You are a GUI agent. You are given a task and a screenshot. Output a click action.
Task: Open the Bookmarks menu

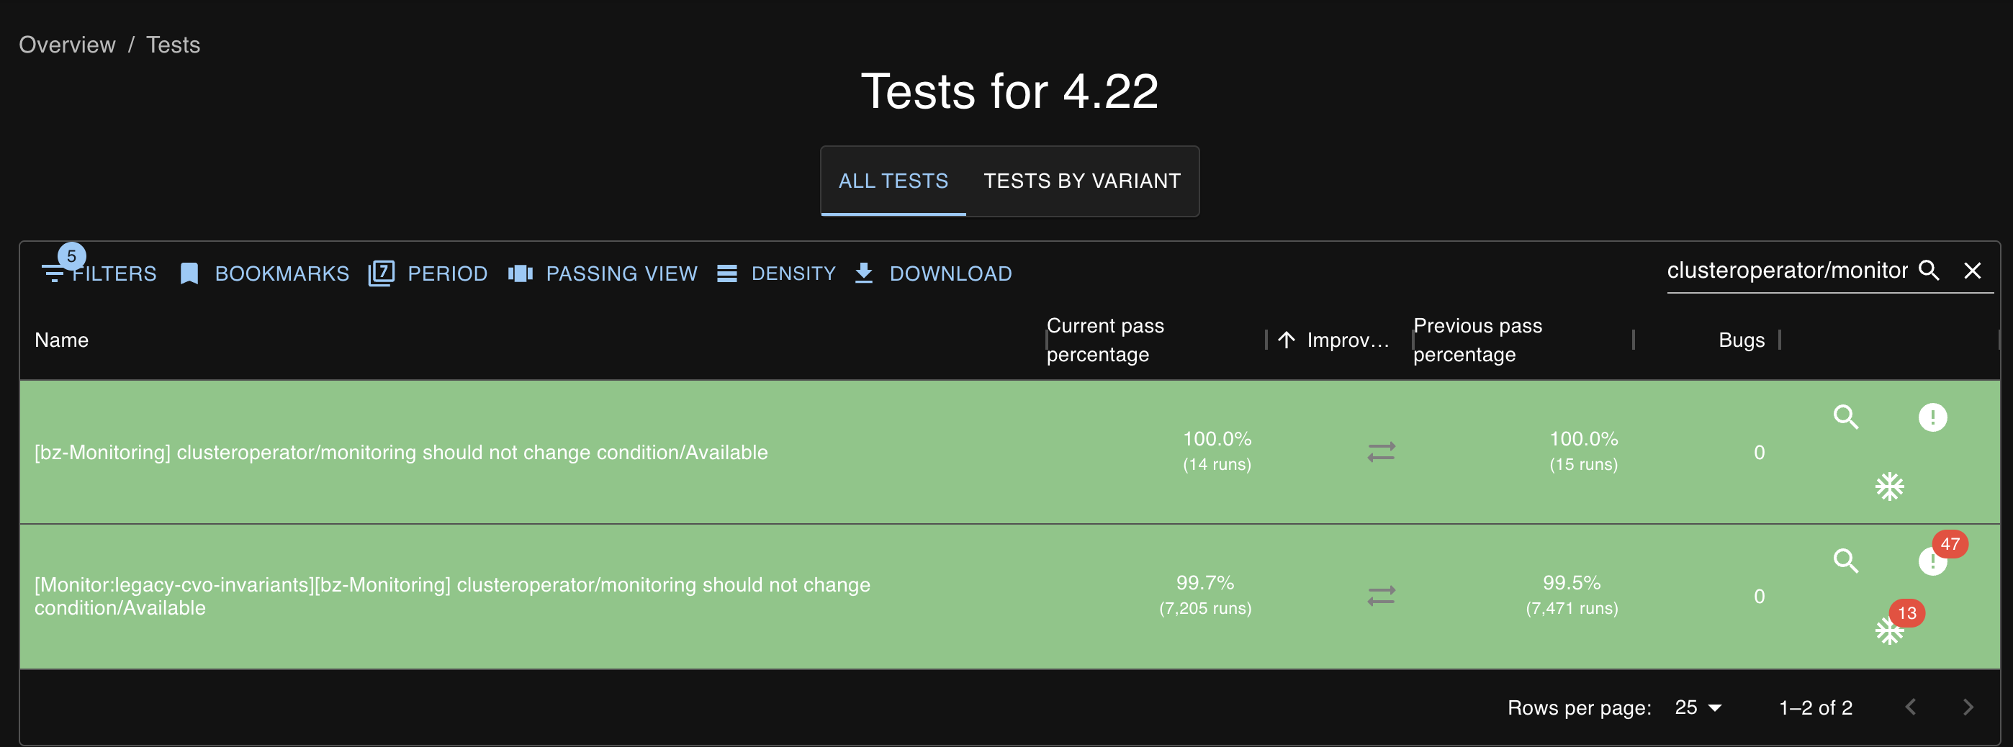click(264, 273)
